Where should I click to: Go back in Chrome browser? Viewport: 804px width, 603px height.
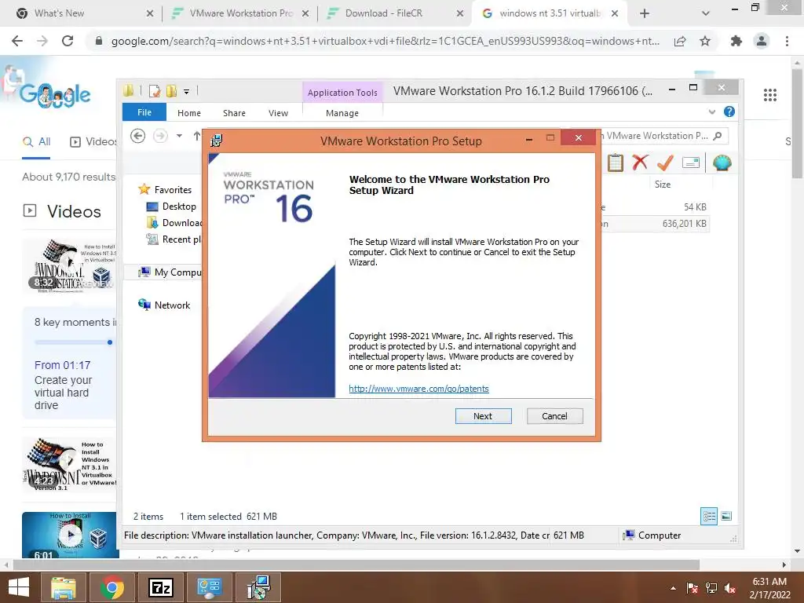(17, 41)
